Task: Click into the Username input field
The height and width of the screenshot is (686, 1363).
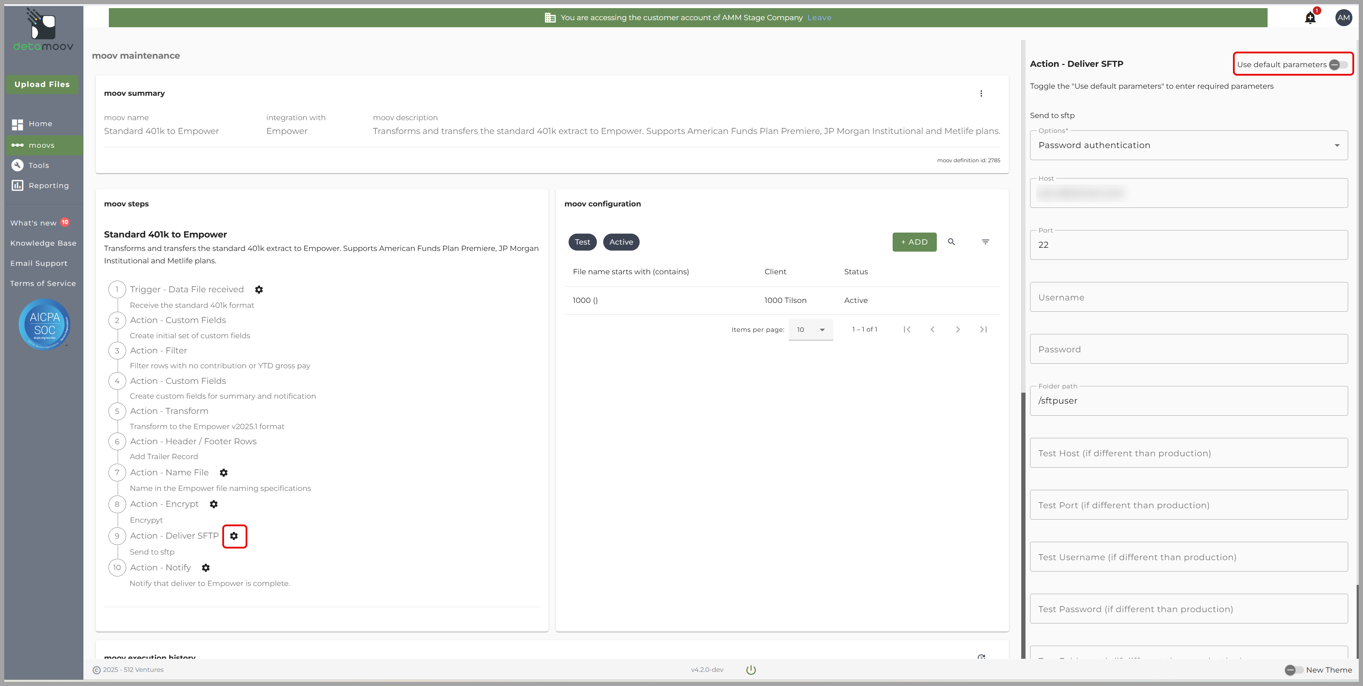Action: 1188,298
